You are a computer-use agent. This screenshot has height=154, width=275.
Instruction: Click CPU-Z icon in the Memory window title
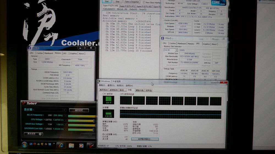(x=30, y=48)
